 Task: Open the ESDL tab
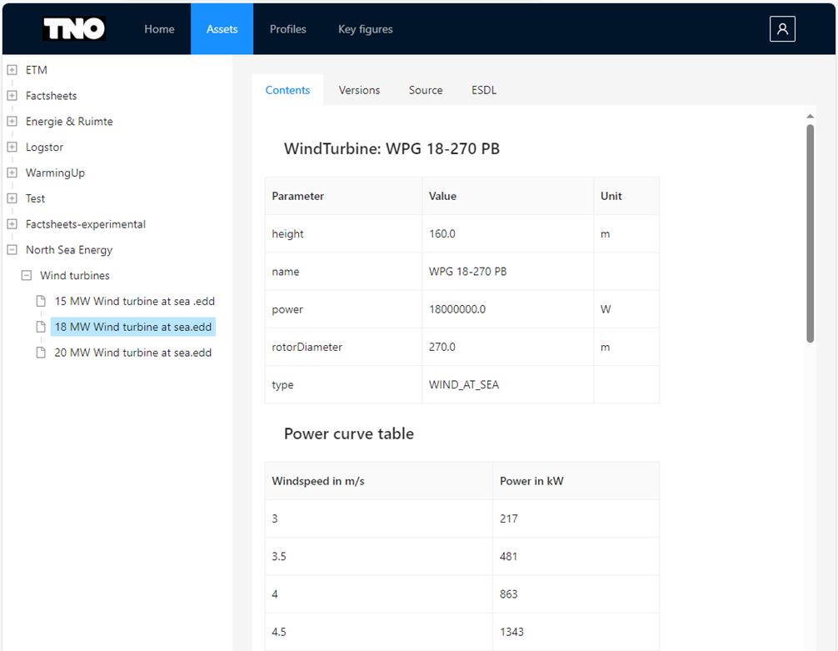pyautogui.click(x=483, y=90)
